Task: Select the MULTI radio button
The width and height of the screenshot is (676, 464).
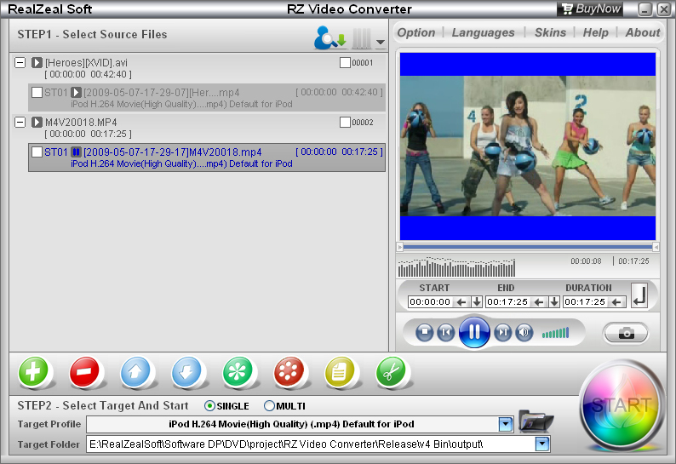Action: point(270,406)
